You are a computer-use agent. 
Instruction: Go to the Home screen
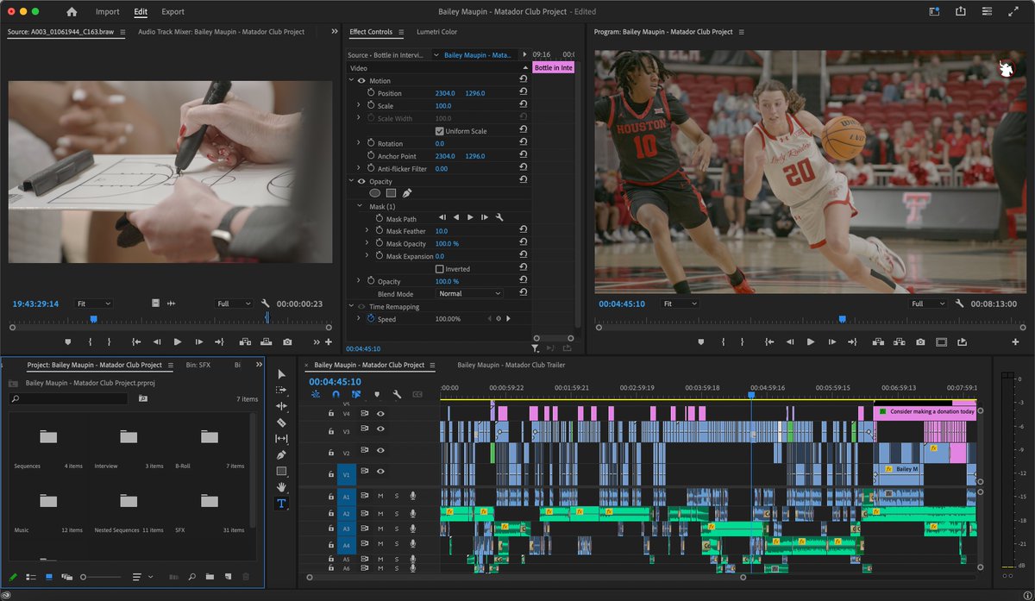coord(72,12)
